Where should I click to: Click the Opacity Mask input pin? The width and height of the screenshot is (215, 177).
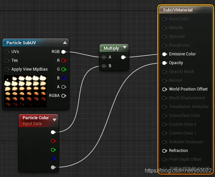165,72
